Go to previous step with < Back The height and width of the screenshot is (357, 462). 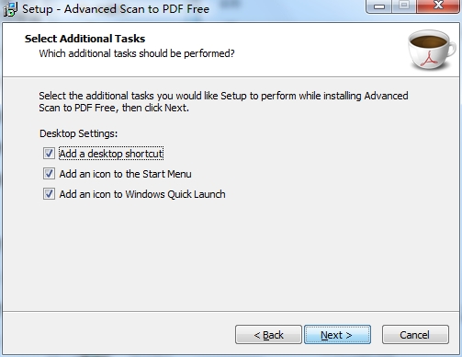click(268, 335)
